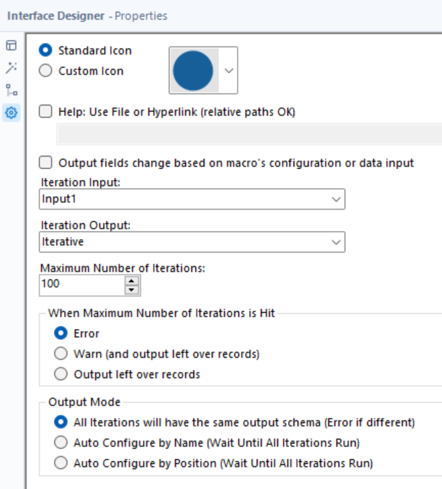Click the help file path text field
The height and width of the screenshot is (489, 442).
[x=249, y=134]
